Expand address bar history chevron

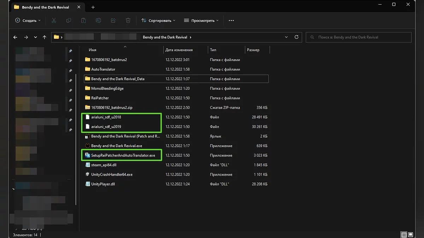pyautogui.click(x=287, y=37)
